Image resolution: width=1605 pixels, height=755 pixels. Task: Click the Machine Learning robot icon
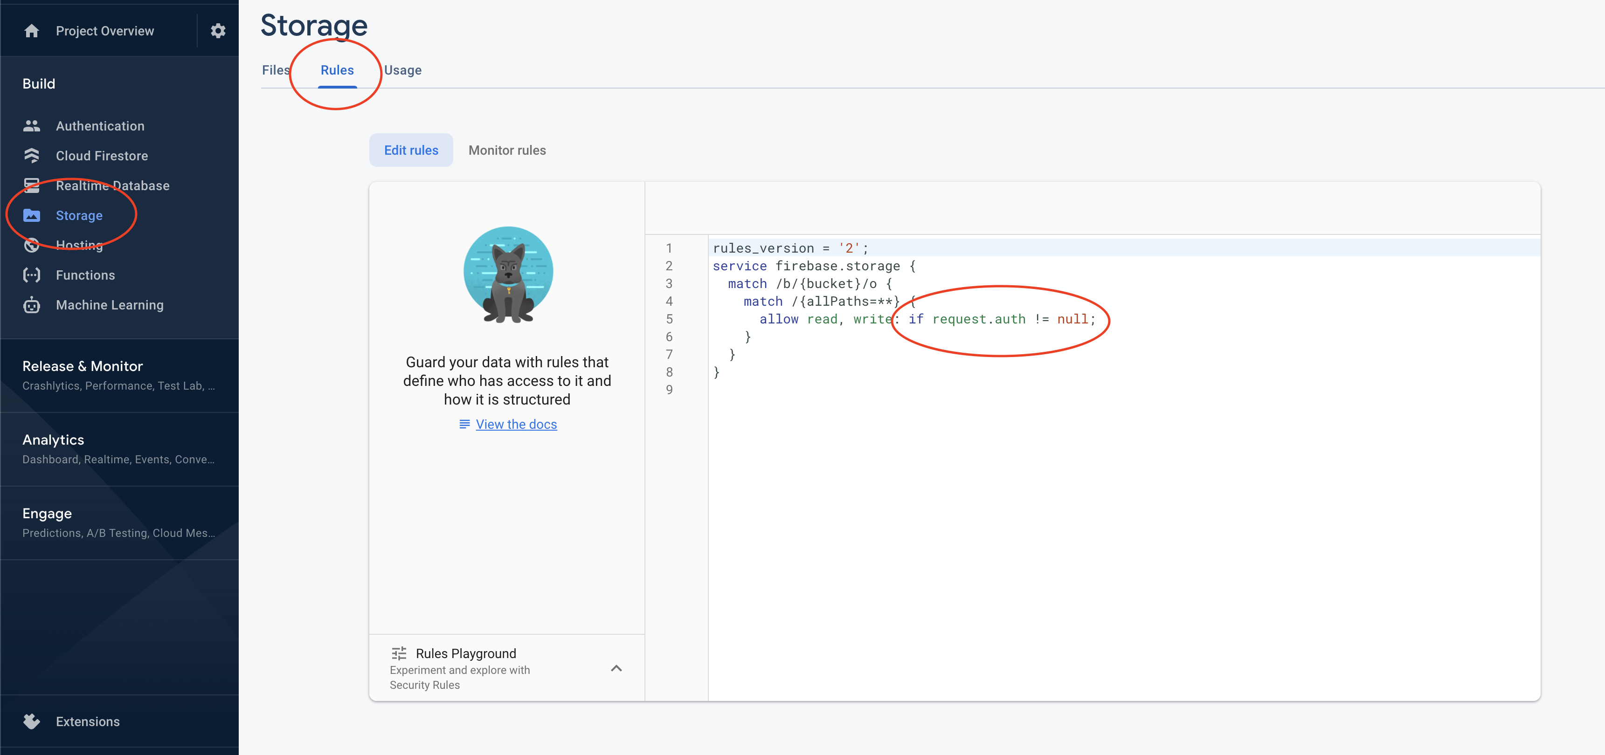pyautogui.click(x=32, y=305)
